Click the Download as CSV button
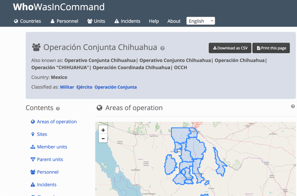 point(230,48)
